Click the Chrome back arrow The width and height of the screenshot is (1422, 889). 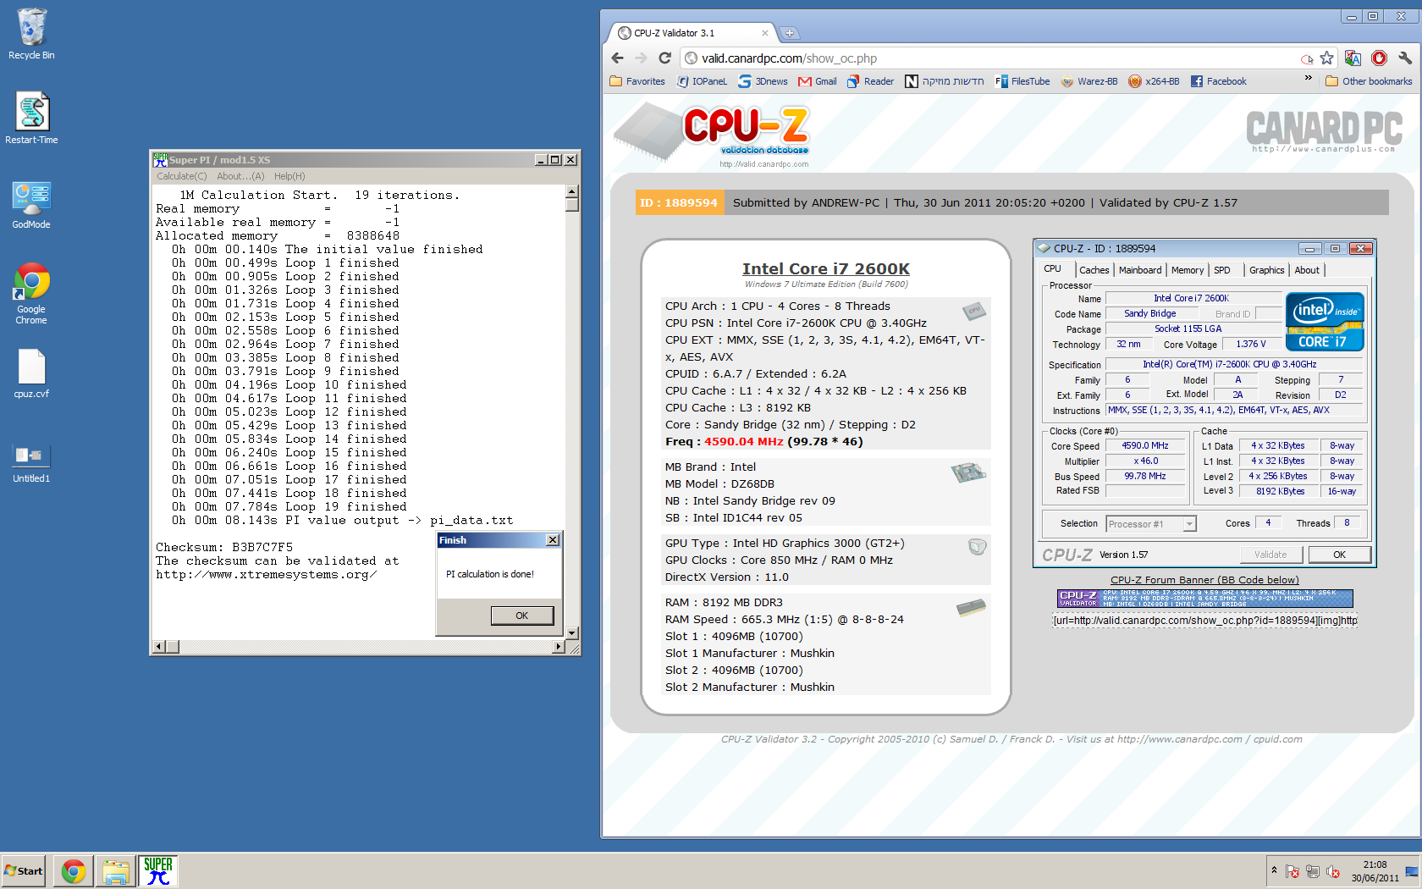point(617,58)
